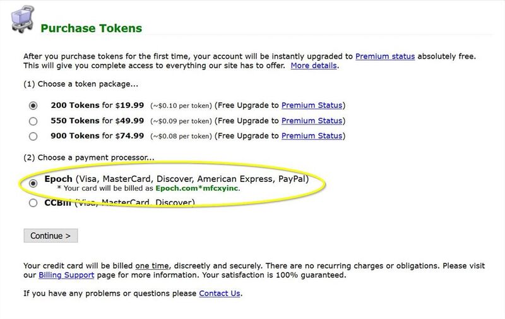The width and height of the screenshot is (505, 319).
Task: Click the 200 Tokens label text
Action: tap(75, 105)
